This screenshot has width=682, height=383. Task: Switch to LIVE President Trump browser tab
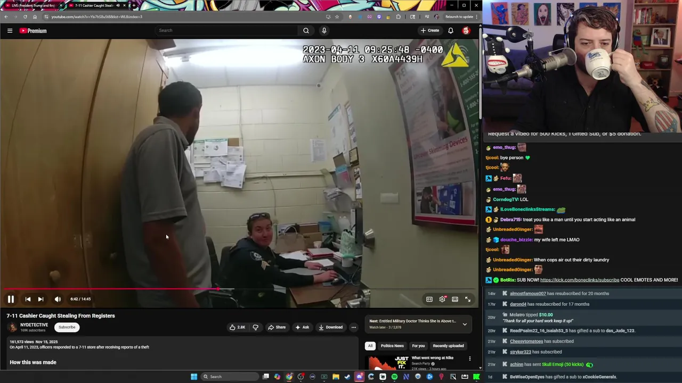[33, 5]
